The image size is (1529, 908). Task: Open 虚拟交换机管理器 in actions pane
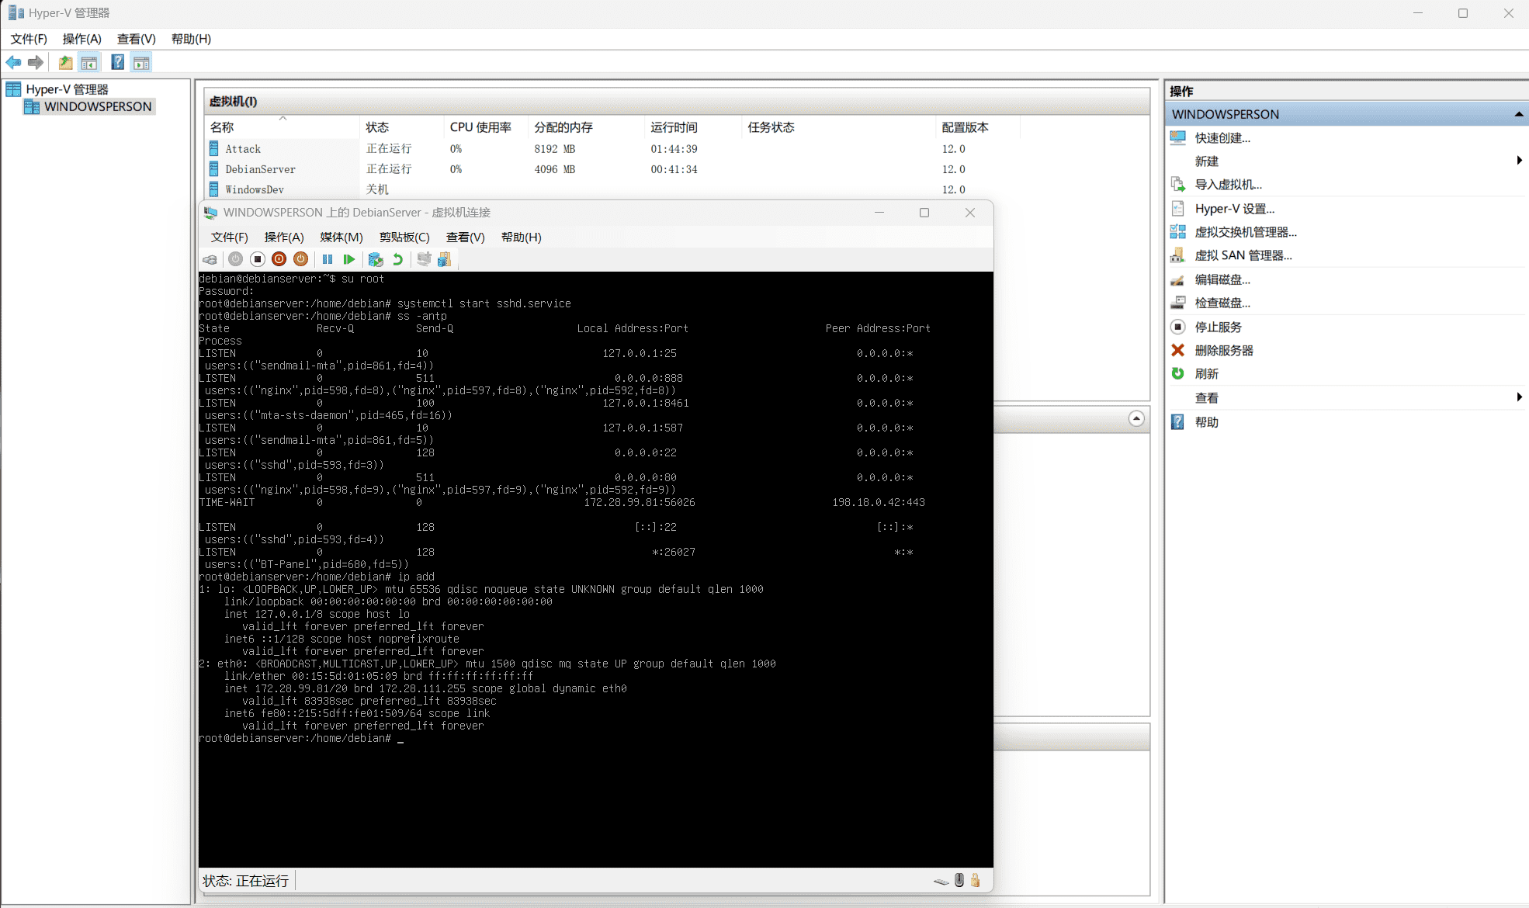(x=1246, y=232)
